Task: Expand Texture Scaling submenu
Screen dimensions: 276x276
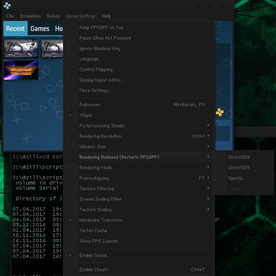Action: 139,209
